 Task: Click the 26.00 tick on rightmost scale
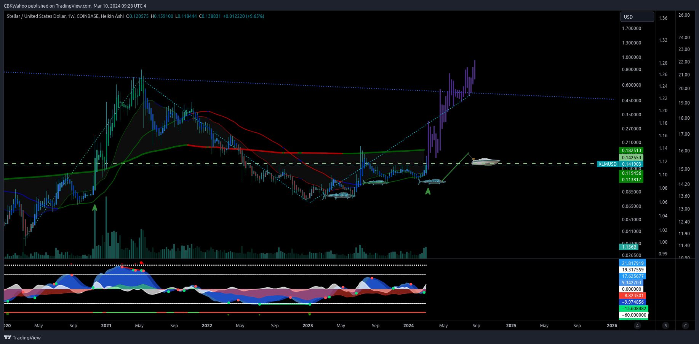684,15
